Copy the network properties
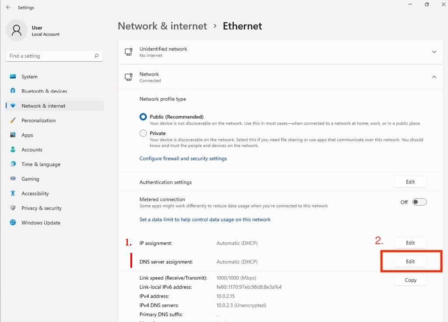Image resolution: width=448 pixels, height=322 pixels. (410, 280)
